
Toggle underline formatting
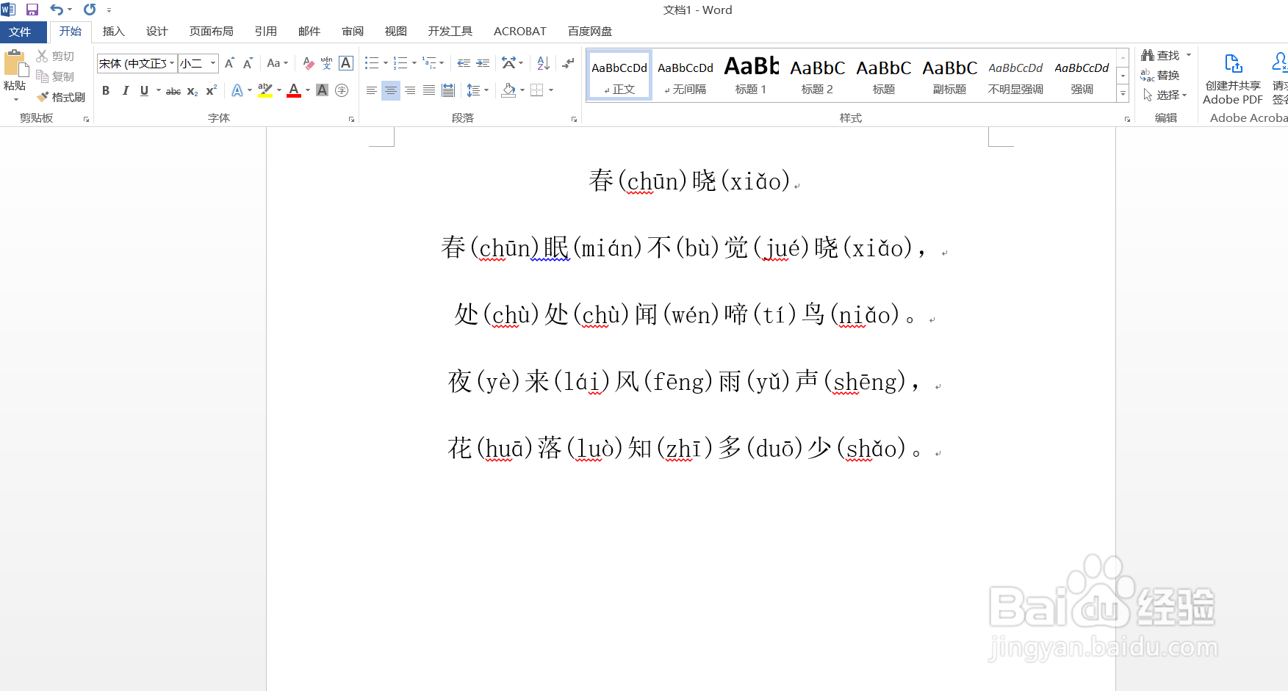(144, 90)
